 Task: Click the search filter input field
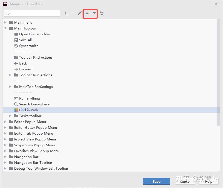pyautogui.click(x=32, y=13)
